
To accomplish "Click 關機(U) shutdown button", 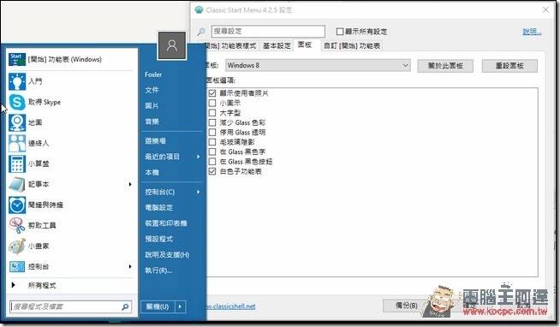I will point(158,306).
